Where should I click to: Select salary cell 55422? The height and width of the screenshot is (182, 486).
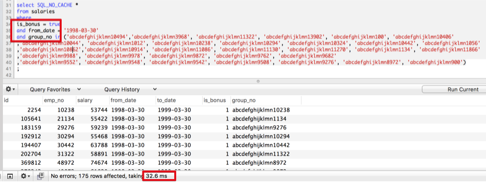(x=99, y=119)
